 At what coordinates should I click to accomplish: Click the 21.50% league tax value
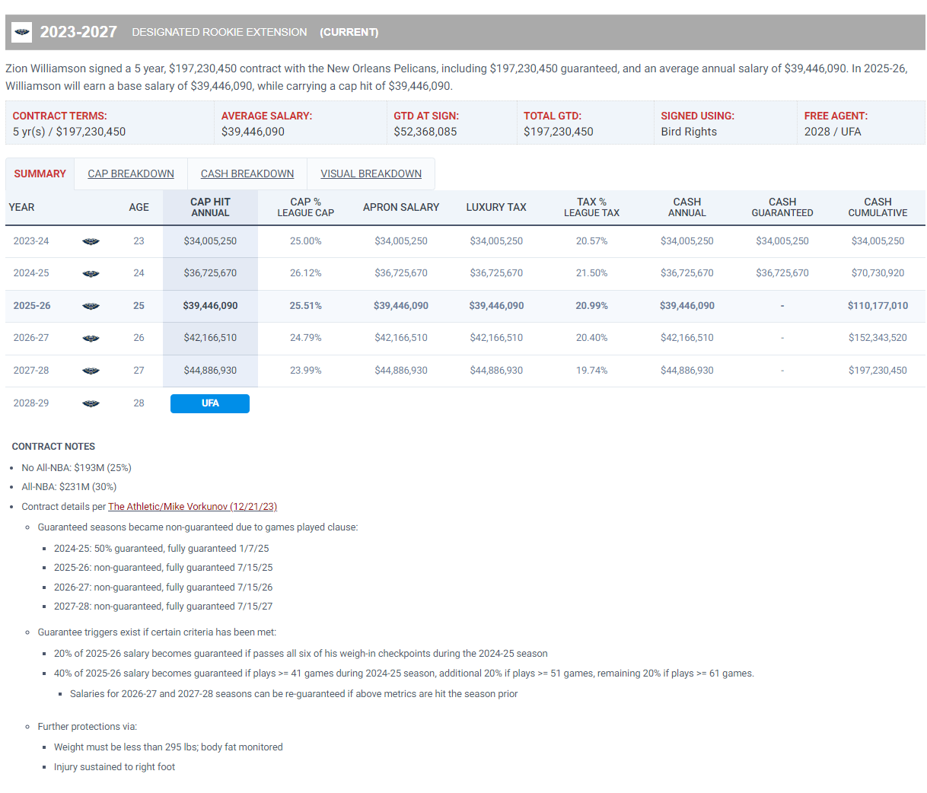click(x=591, y=273)
